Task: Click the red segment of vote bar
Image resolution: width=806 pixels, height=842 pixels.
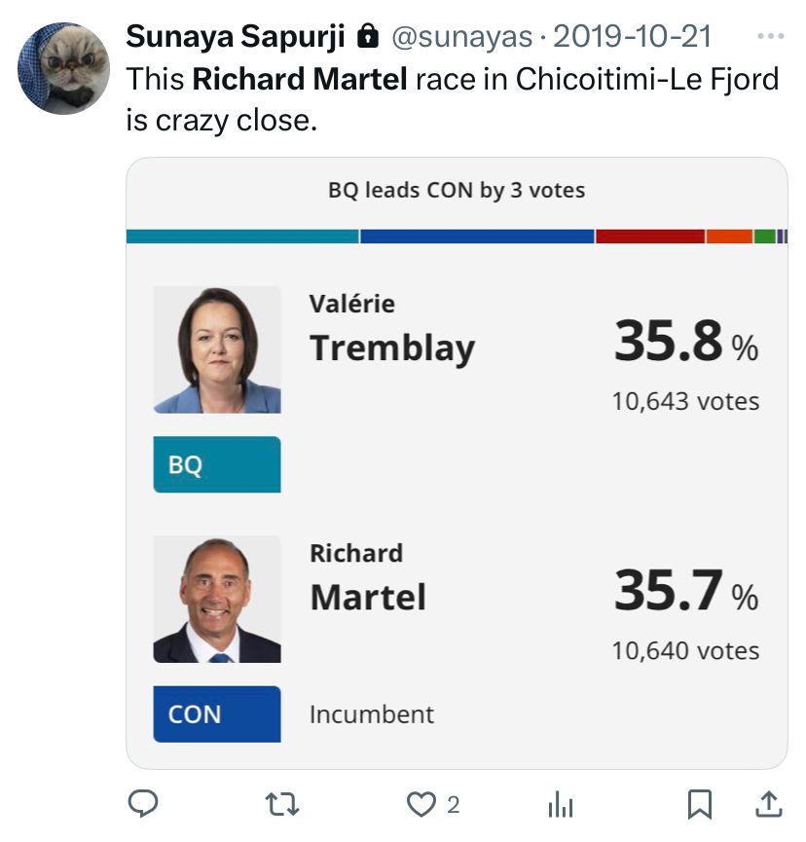Action: (x=649, y=237)
